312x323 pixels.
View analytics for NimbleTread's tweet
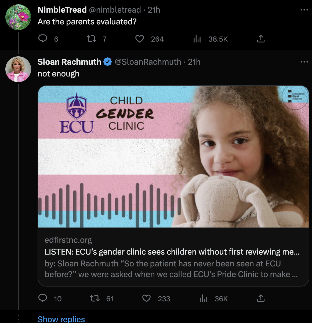[x=197, y=39]
